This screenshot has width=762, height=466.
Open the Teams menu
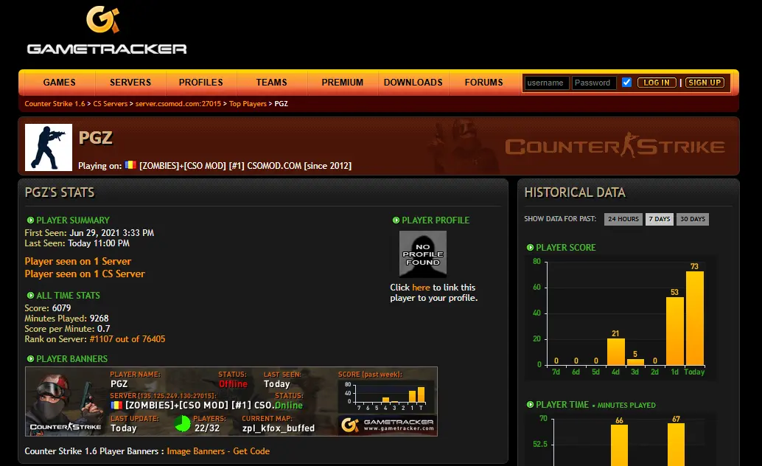pyautogui.click(x=272, y=82)
